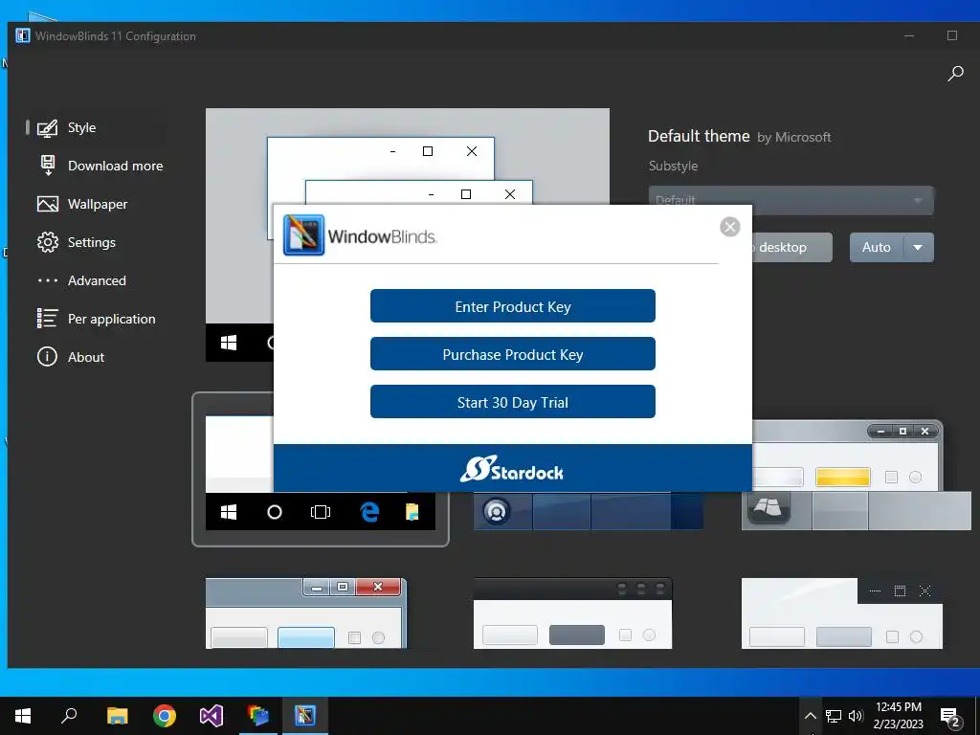The width and height of the screenshot is (980, 735).
Task: Click the colorful stacked-windows taskbar icon
Action: [258, 716]
